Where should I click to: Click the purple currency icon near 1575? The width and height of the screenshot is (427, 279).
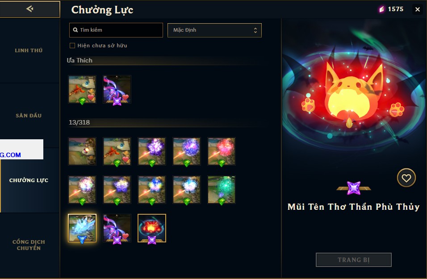(382, 9)
